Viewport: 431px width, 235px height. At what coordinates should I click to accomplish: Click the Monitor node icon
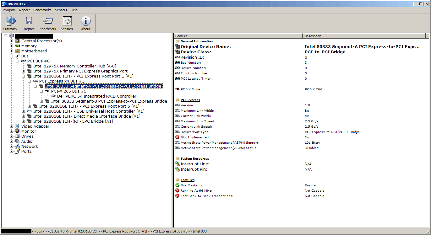pos(17,131)
